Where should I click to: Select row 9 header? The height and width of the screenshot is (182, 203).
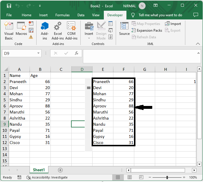point(5,124)
